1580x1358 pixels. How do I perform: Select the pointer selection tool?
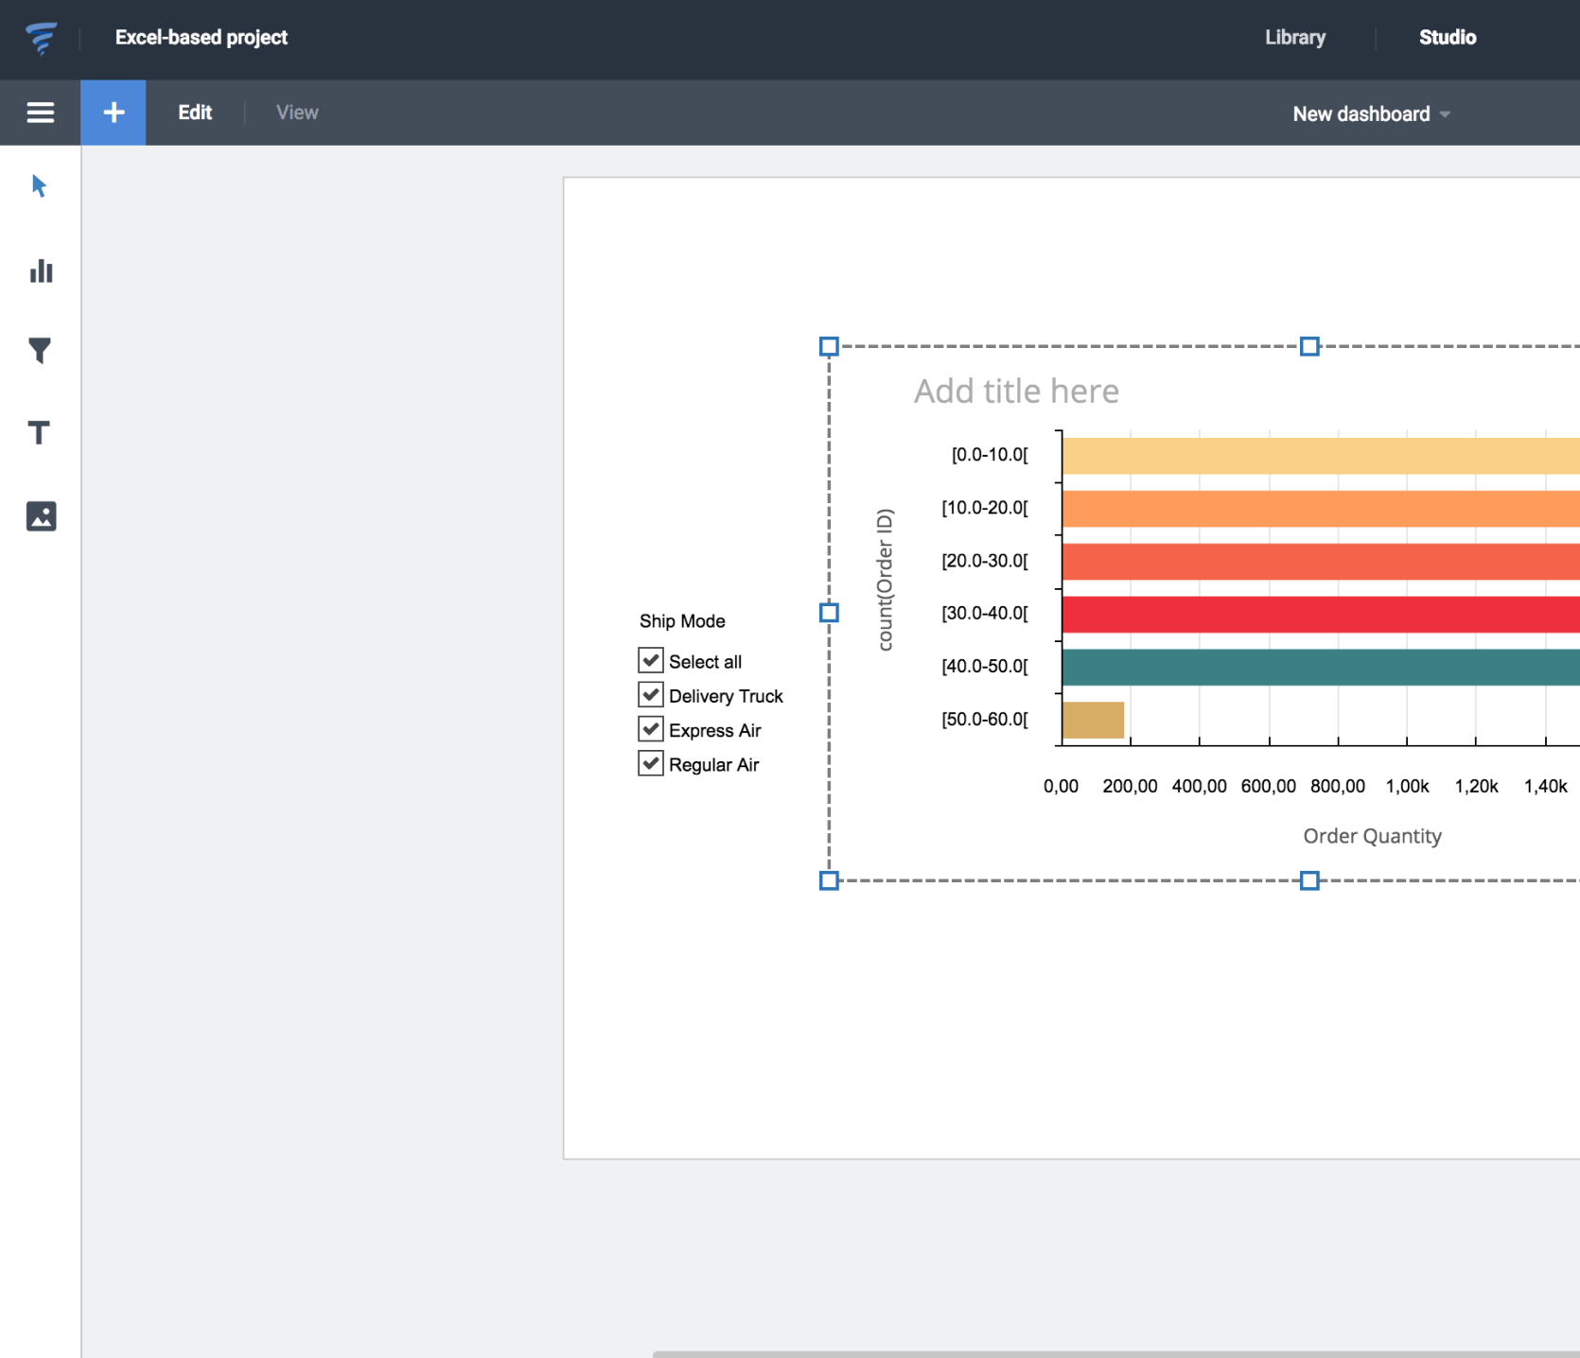[x=39, y=185]
